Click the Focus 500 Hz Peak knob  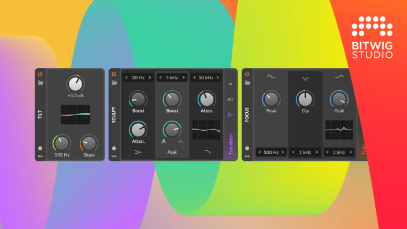pos(271,99)
